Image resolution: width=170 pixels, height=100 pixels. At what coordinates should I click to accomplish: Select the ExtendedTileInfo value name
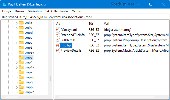coord(73,35)
